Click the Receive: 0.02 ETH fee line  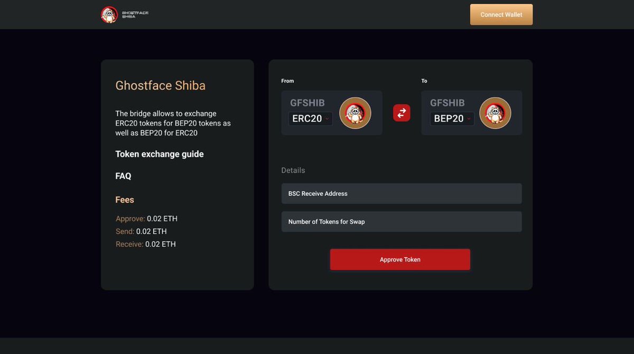click(x=146, y=244)
